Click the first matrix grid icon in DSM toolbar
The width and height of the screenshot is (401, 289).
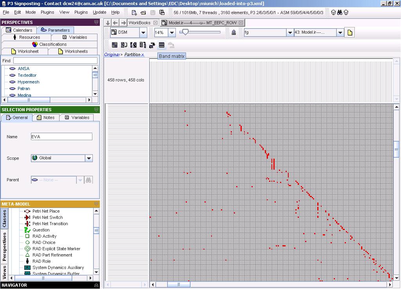click(x=114, y=45)
